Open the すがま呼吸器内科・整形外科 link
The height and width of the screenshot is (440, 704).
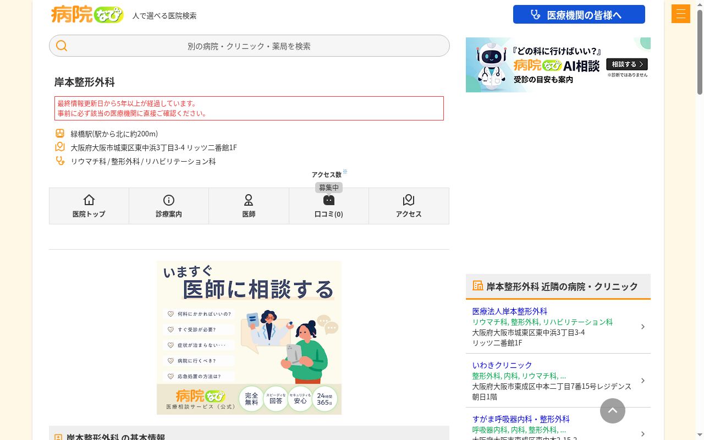point(521,419)
